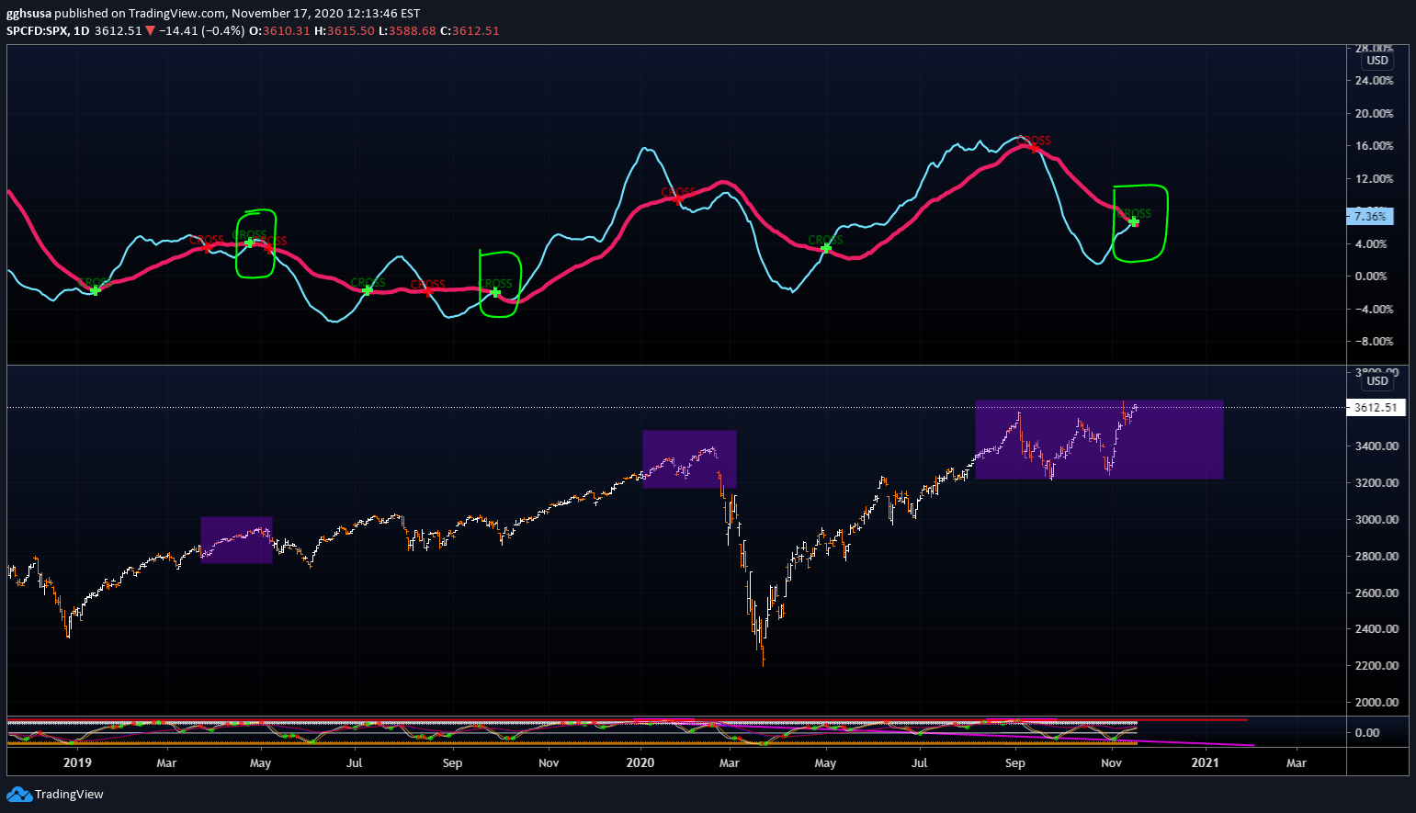Click the H:3615.50 high value
The image size is (1416, 813).
345,30
